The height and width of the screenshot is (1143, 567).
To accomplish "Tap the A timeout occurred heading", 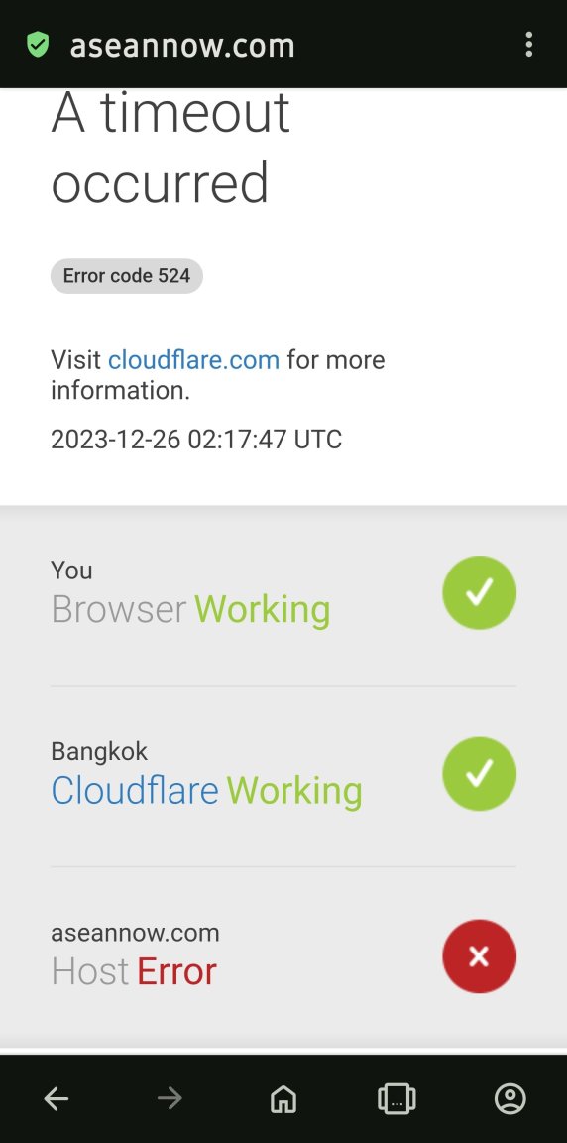I will tap(171, 148).
